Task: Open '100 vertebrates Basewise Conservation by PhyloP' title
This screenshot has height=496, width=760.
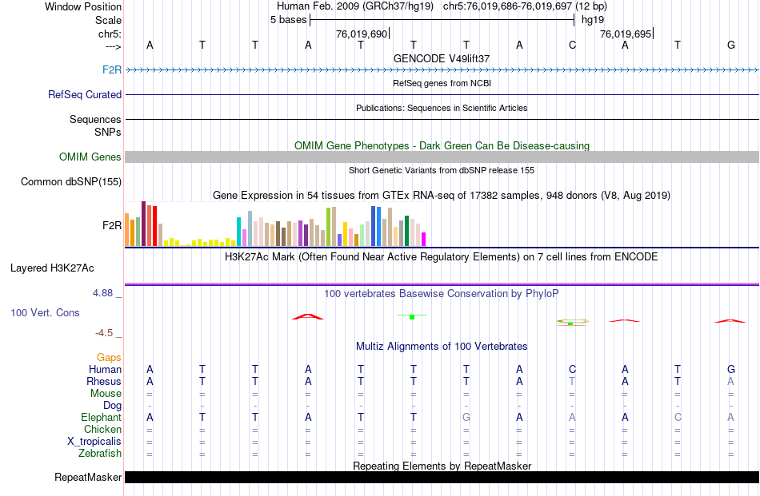Action: [x=442, y=293]
